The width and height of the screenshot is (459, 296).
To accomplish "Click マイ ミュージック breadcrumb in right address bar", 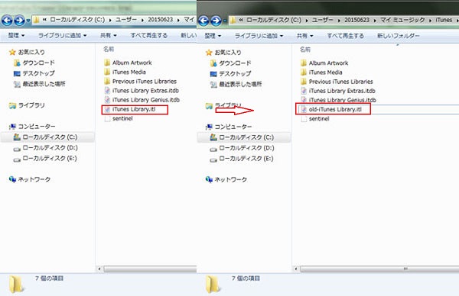I will pos(402,20).
